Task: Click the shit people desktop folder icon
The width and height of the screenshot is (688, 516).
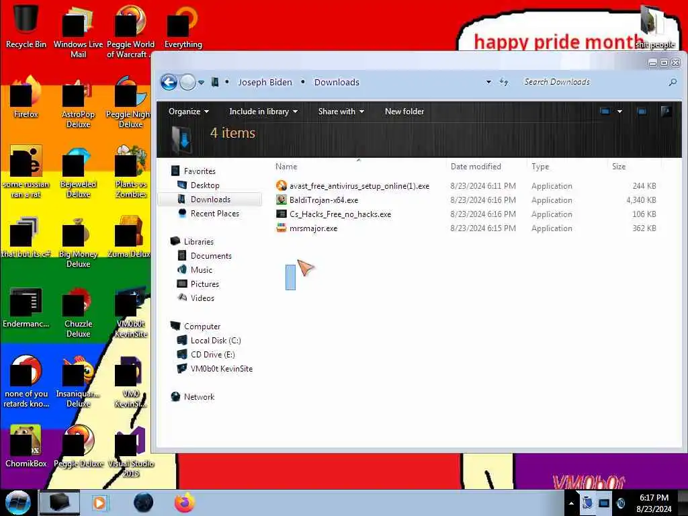Action: pyautogui.click(x=654, y=26)
